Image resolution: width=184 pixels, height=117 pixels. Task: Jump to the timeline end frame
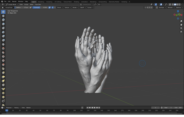click(99, 108)
